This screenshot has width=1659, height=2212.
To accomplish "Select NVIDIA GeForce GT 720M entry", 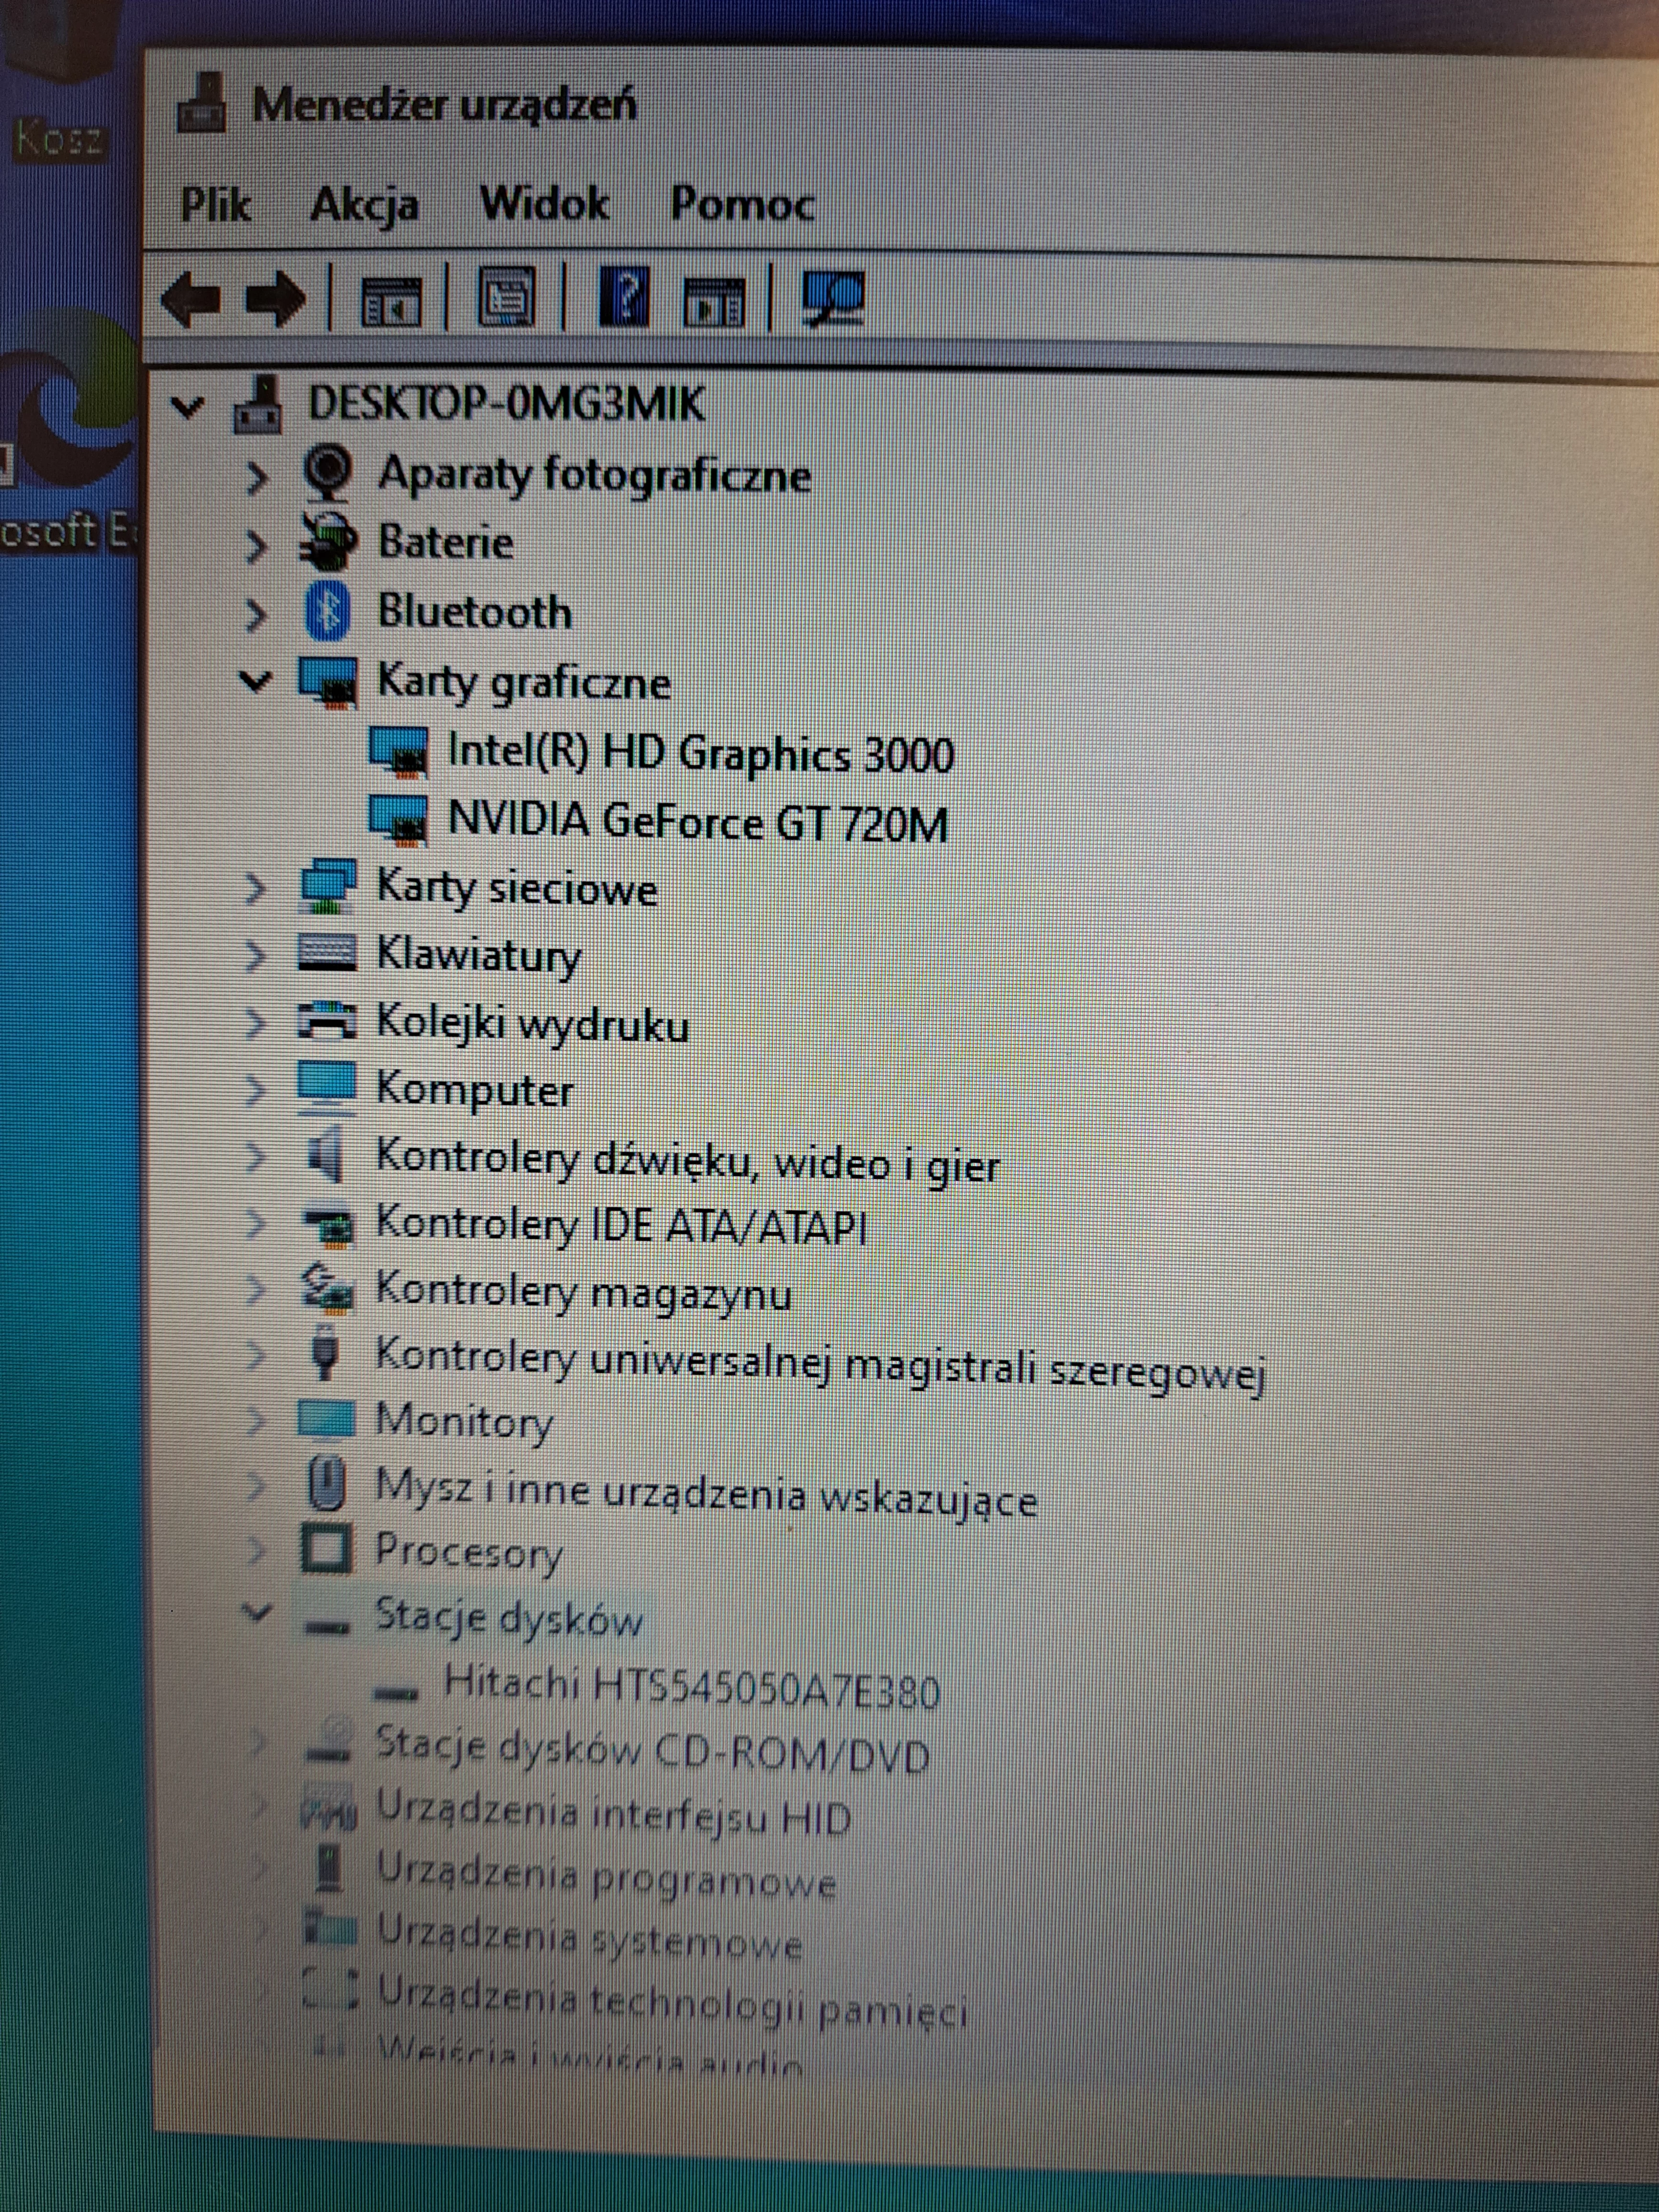I will [x=697, y=821].
